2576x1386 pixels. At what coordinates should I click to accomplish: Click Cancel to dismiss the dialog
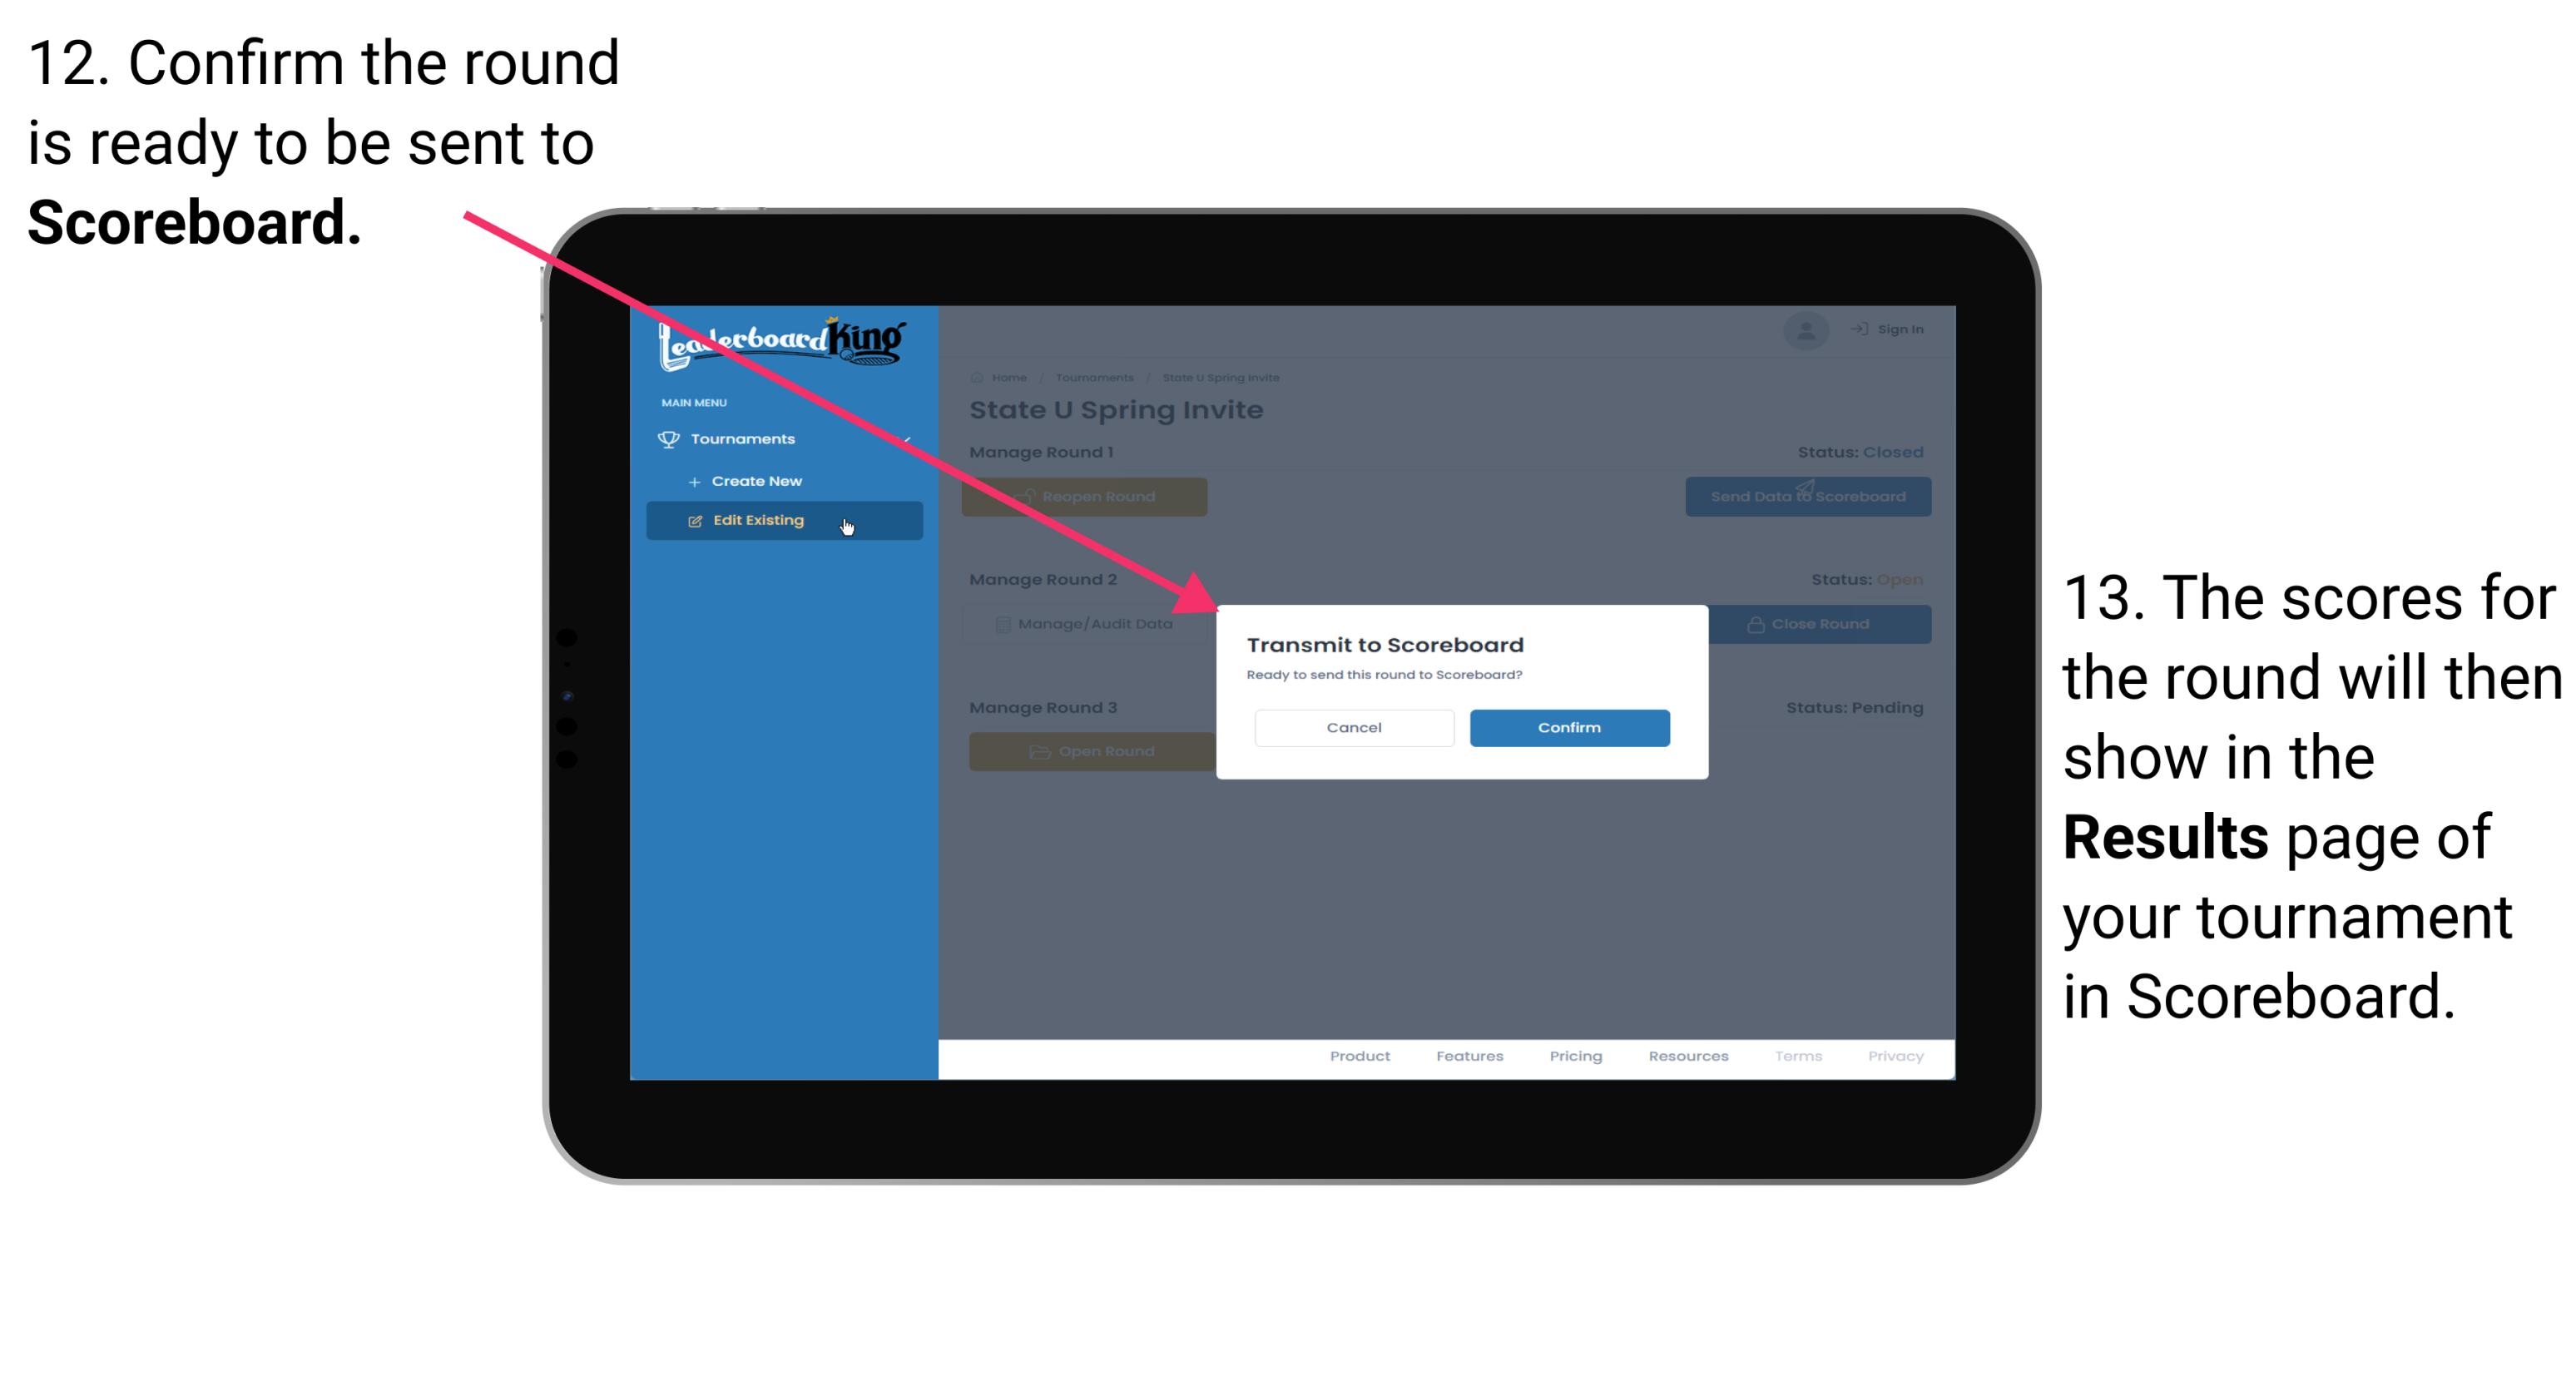pos(1354,725)
